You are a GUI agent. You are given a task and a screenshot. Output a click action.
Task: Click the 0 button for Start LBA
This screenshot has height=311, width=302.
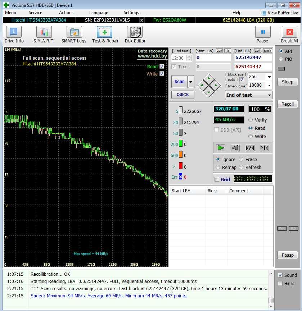click(x=227, y=51)
